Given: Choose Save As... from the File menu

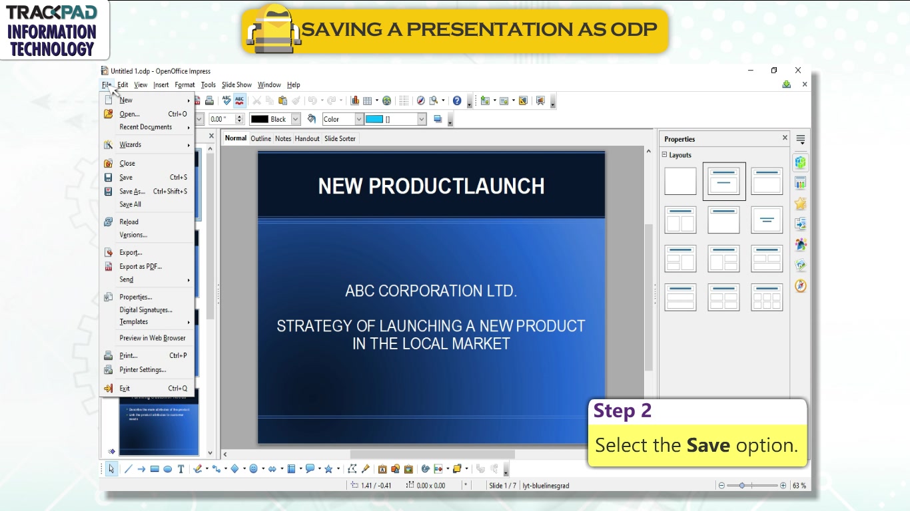Looking at the screenshot, I should click(x=147, y=192).
